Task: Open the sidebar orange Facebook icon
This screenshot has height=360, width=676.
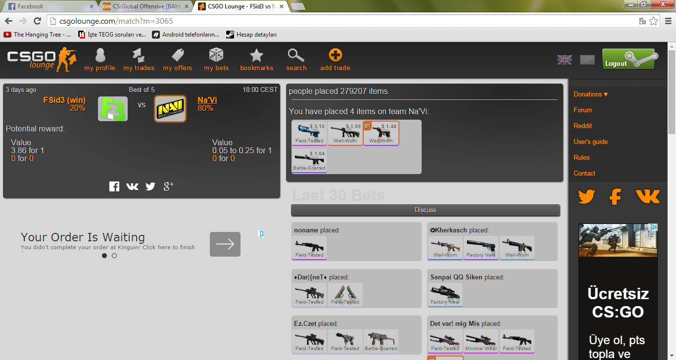Action: coord(615,197)
